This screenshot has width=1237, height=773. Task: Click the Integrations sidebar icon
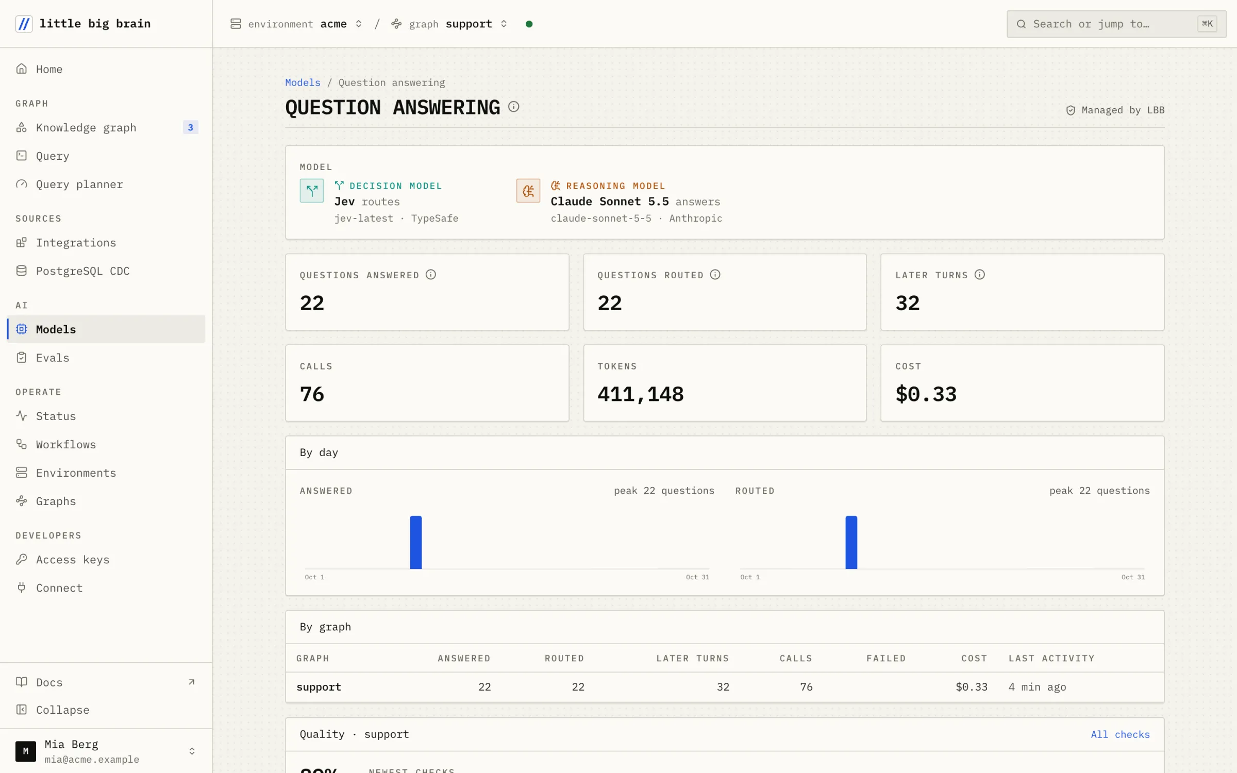tap(21, 242)
